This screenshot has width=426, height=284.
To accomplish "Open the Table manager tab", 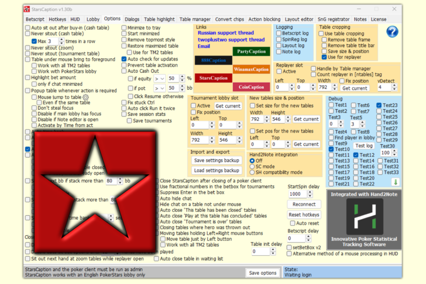I will (195, 19).
